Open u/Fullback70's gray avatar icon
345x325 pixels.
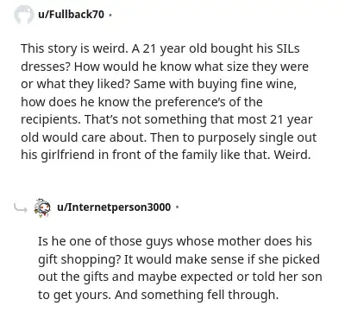click(x=24, y=15)
